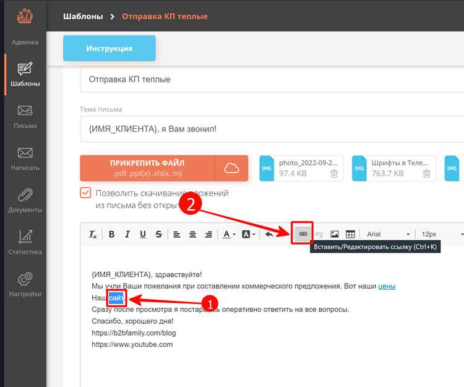Open the Инструкция button
The height and width of the screenshot is (387, 464).
tap(109, 48)
